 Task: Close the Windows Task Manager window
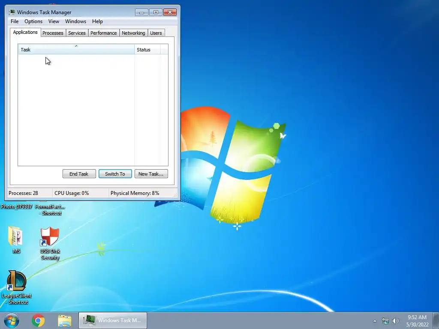pos(170,12)
